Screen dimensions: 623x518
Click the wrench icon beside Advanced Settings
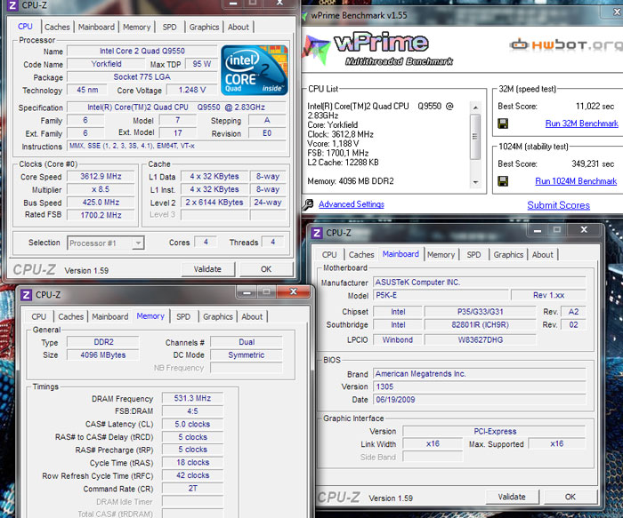click(x=308, y=204)
